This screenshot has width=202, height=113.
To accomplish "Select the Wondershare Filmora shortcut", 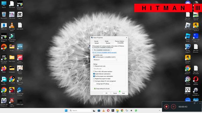I will click(x=12, y=38).
